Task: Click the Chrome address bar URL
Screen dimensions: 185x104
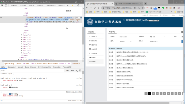Action: [x=122, y=8]
